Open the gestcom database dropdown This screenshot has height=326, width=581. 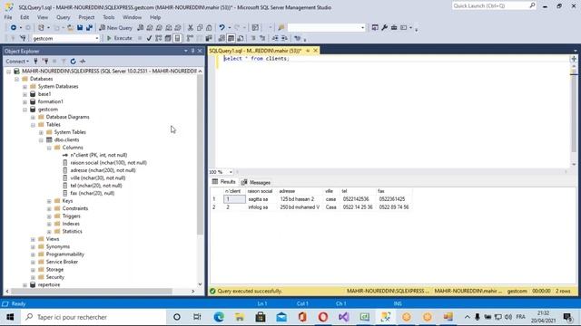click(97, 38)
